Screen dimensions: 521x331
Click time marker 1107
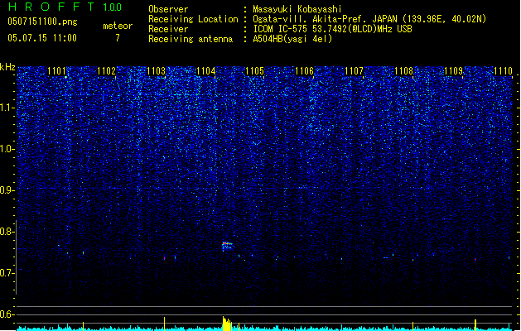pyautogui.click(x=355, y=71)
